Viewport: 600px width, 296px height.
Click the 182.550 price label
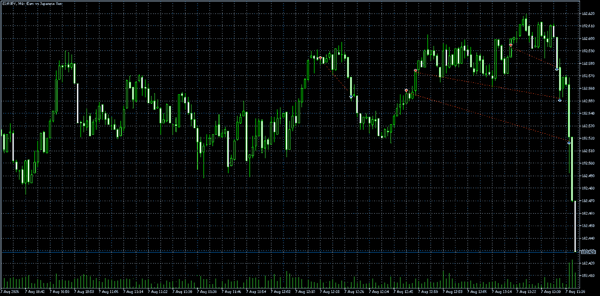[x=587, y=101]
